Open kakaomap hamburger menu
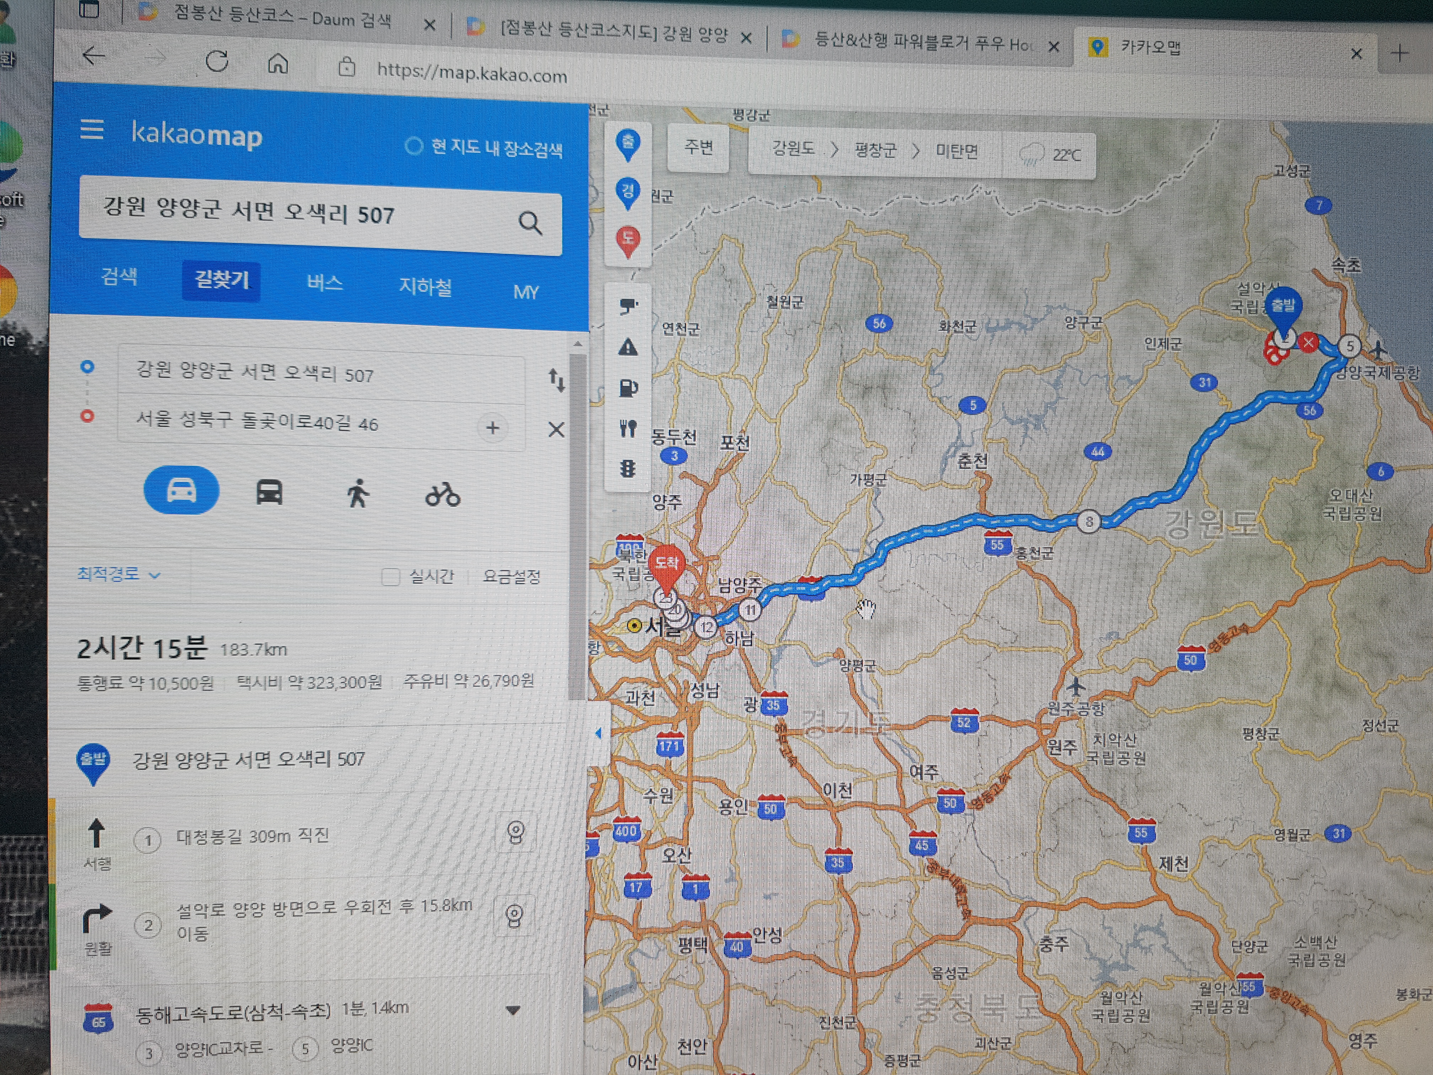The height and width of the screenshot is (1075, 1433). [92, 130]
